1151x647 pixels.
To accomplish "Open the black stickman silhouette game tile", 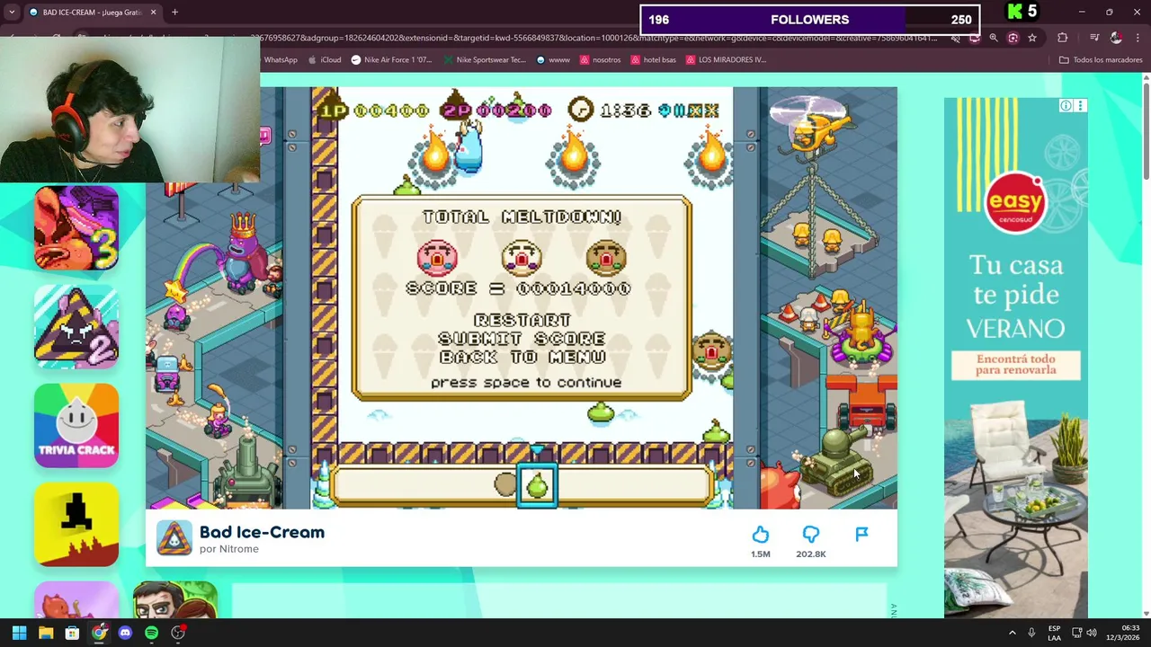I will pyautogui.click(x=76, y=525).
